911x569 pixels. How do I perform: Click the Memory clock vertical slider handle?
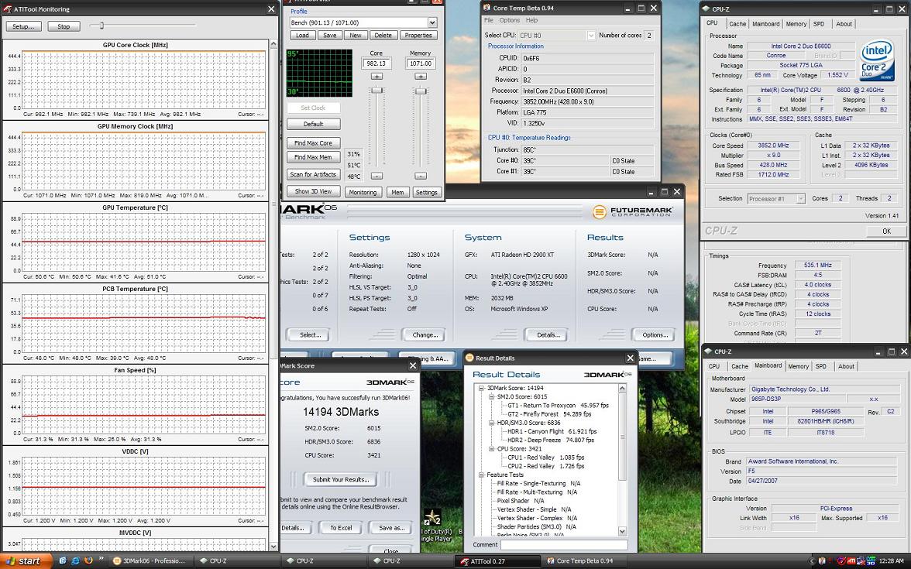point(421,91)
